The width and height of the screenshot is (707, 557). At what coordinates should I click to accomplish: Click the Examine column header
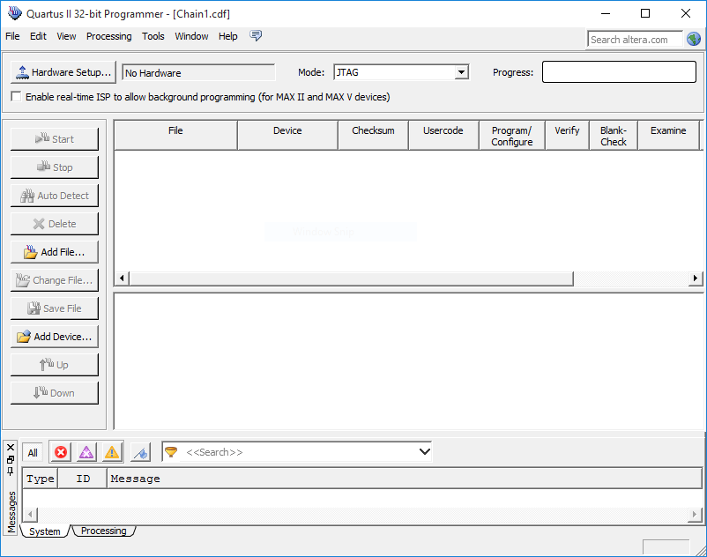click(x=669, y=135)
